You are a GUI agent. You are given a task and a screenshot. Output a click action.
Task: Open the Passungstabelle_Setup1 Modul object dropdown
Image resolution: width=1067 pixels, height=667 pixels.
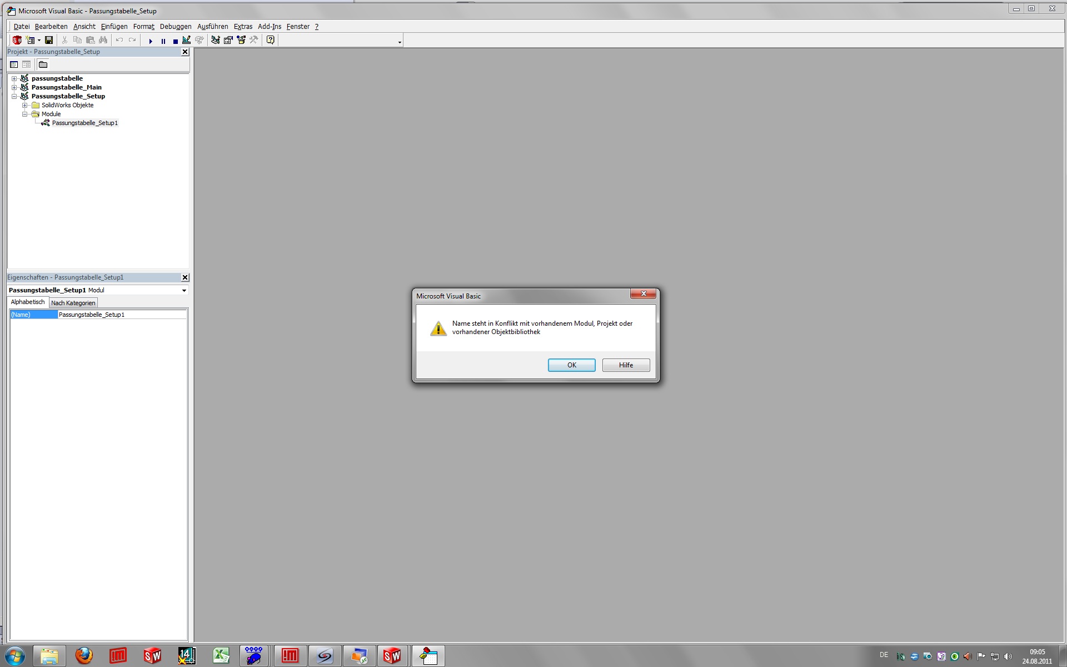pos(184,290)
